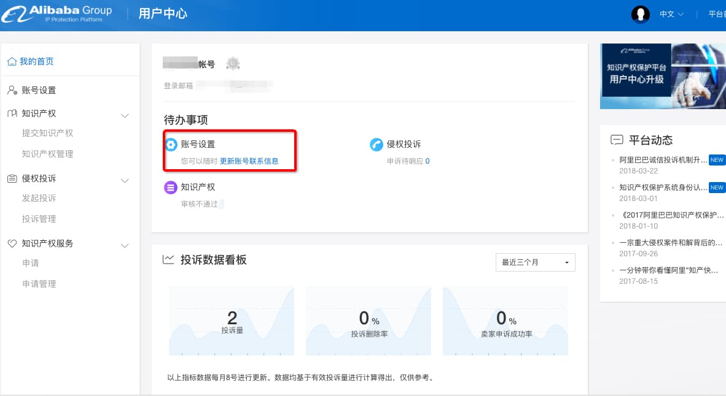
Task: Click the 用户中心升级 banner image
Action: 663,76
